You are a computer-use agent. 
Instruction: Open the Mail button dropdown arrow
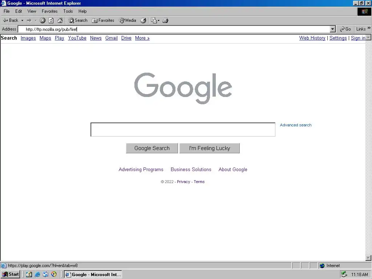158,20
